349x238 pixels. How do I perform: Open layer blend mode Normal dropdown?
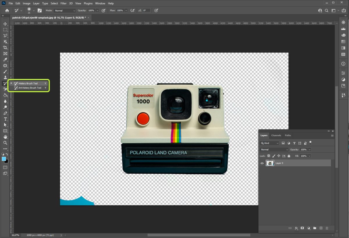tap(274, 149)
